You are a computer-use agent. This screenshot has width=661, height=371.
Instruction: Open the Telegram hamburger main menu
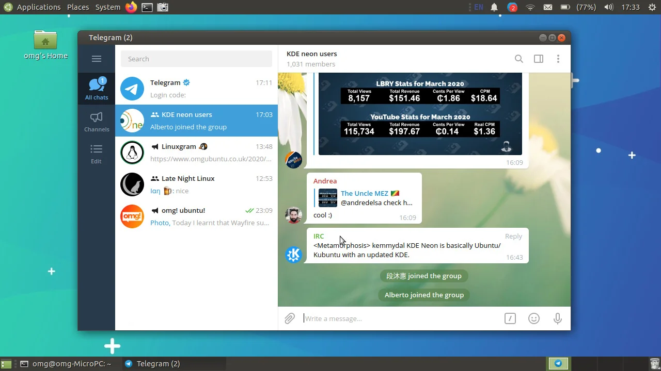click(x=96, y=59)
